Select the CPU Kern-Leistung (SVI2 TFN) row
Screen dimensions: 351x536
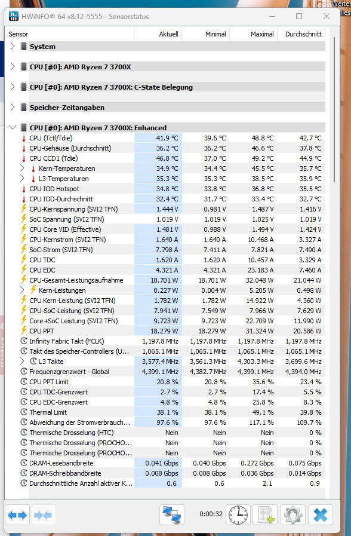[x=172, y=300]
